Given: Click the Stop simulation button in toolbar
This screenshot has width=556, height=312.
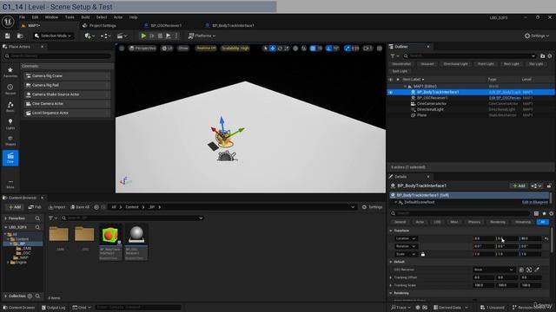Looking at the screenshot, I should coord(160,36).
